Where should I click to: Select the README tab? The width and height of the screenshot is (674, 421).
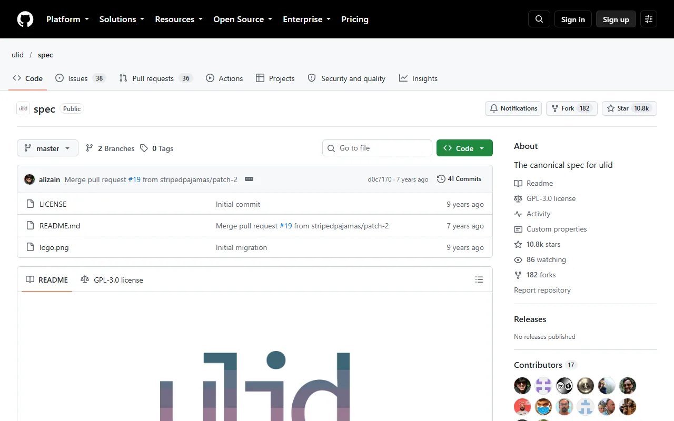click(x=47, y=280)
